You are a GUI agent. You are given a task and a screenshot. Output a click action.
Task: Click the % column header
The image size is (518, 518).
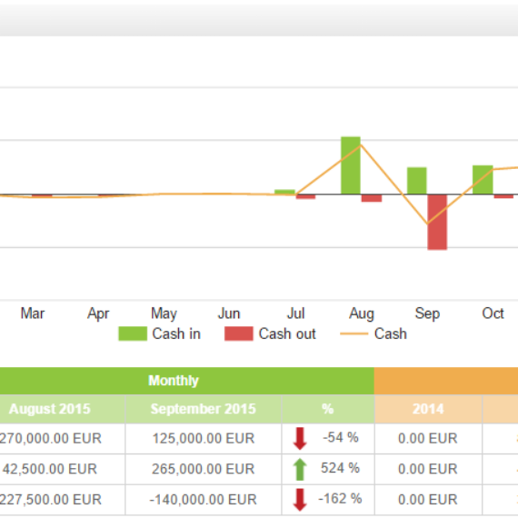(x=328, y=409)
